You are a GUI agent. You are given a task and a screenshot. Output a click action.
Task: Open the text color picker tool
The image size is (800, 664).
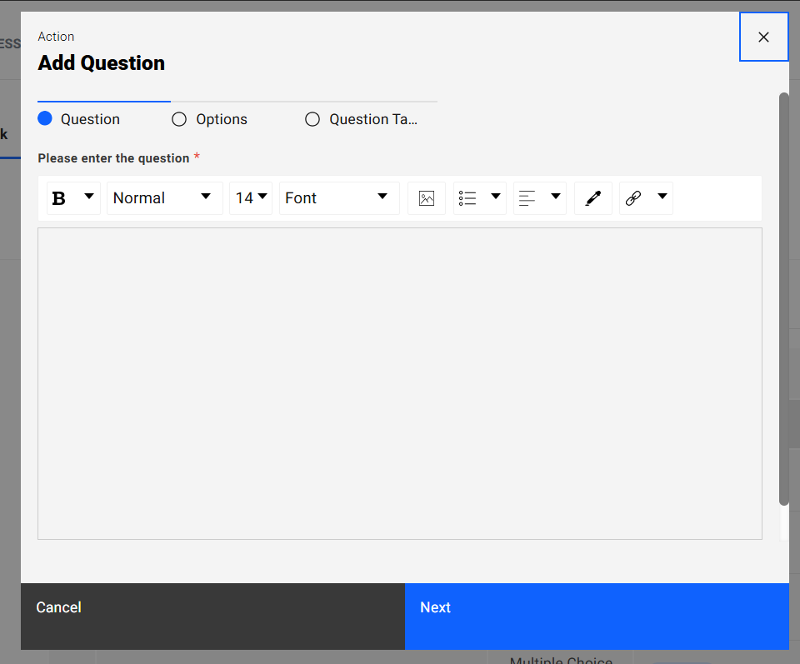(x=593, y=198)
